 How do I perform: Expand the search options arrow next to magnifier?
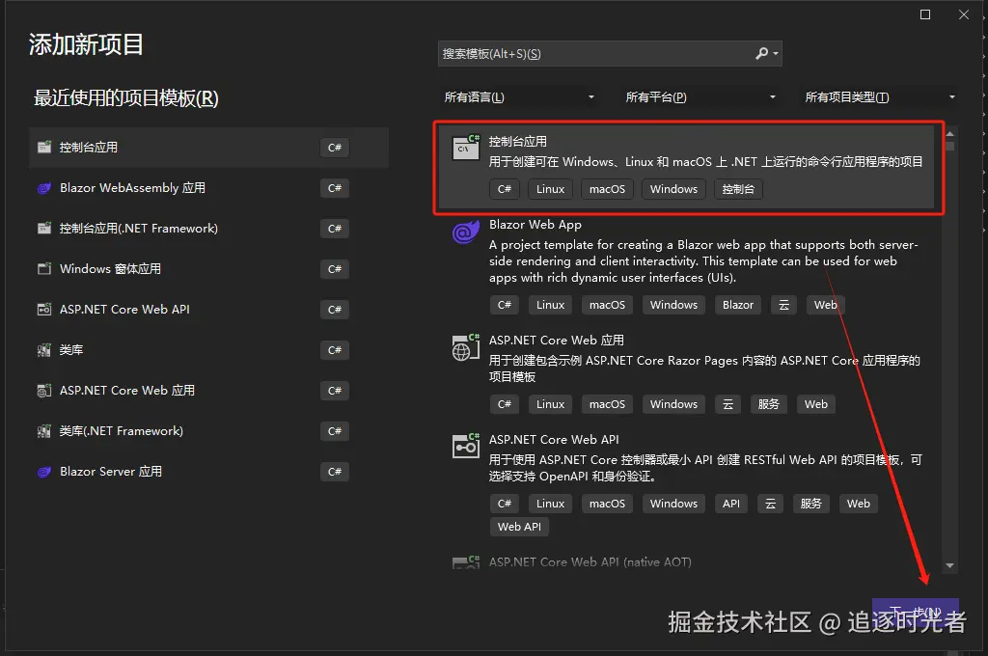[x=776, y=54]
